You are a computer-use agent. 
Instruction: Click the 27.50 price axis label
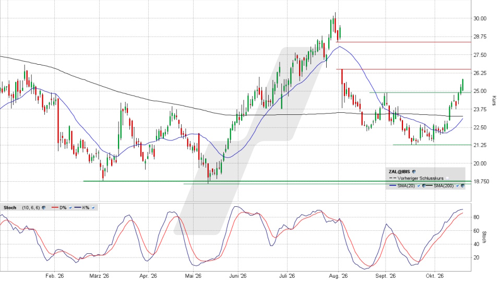[x=480, y=55]
